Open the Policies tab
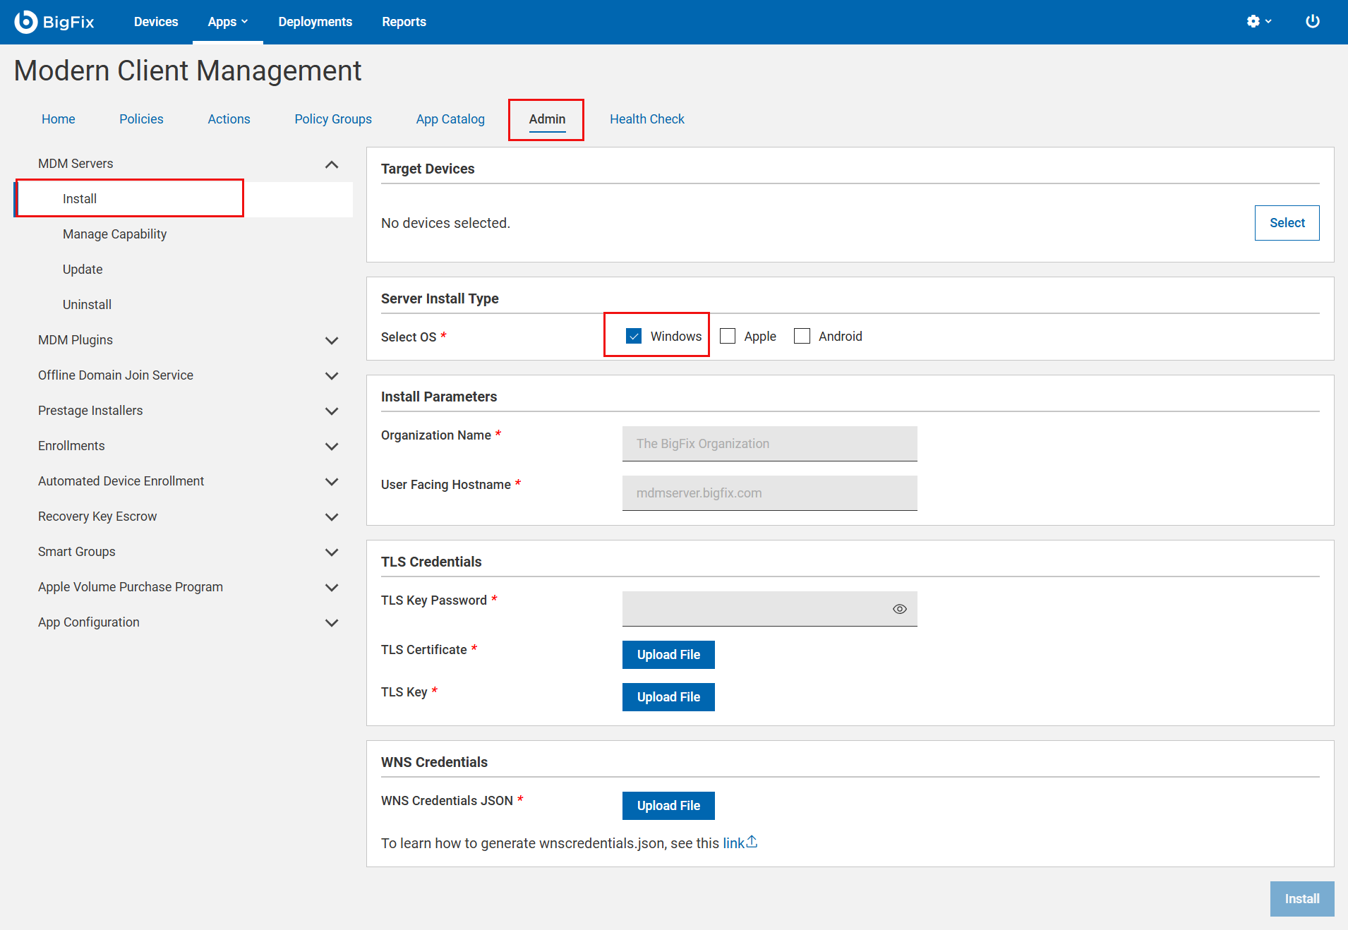Screen dimensions: 1348x930 [x=141, y=119]
